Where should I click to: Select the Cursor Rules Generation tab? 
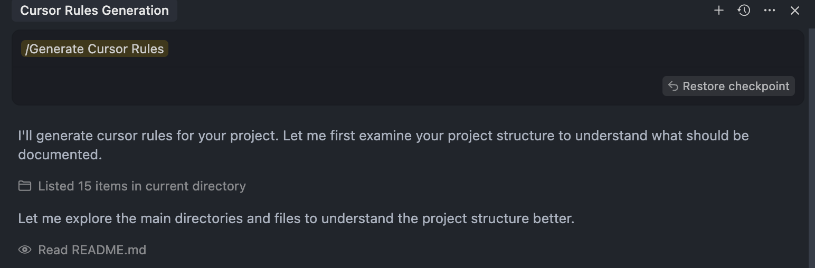coord(94,11)
